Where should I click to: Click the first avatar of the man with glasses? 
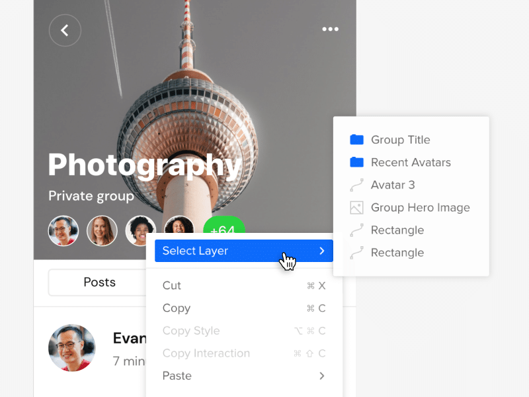click(63, 231)
